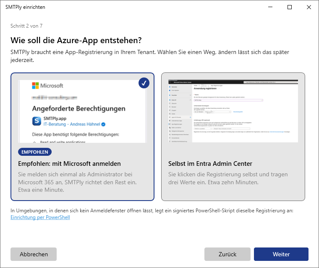Open the Entra Admin Center preview thumbnail
The height and width of the screenshot is (268, 319).
(233, 111)
